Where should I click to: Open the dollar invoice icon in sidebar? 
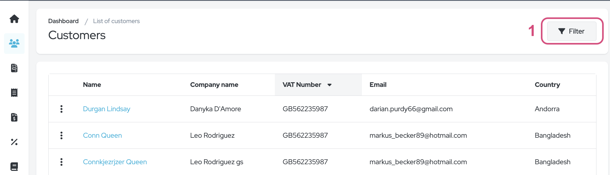[x=14, y=117]
